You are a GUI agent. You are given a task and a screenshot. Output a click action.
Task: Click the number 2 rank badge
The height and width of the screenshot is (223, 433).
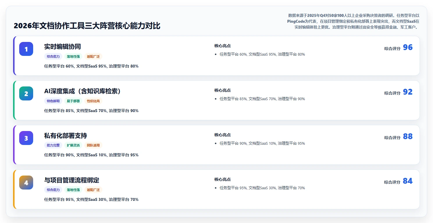click(x=26, y=93)
